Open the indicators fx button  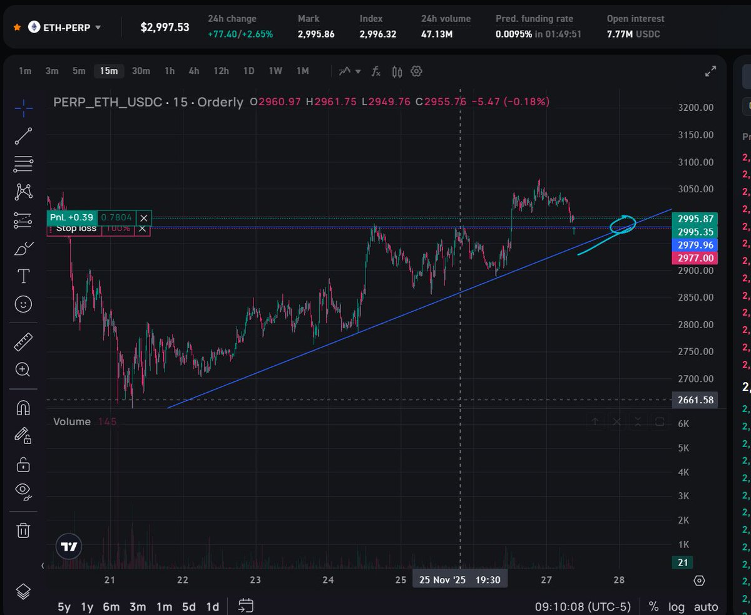(x=375, y=71)
